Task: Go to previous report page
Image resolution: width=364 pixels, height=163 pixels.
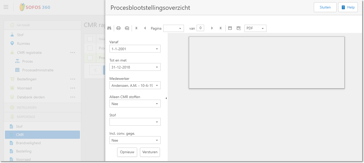Action: point(145,28)
